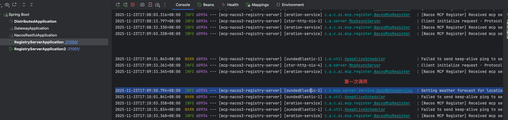Take a thread dump with camera icon

tap(142, 5)
